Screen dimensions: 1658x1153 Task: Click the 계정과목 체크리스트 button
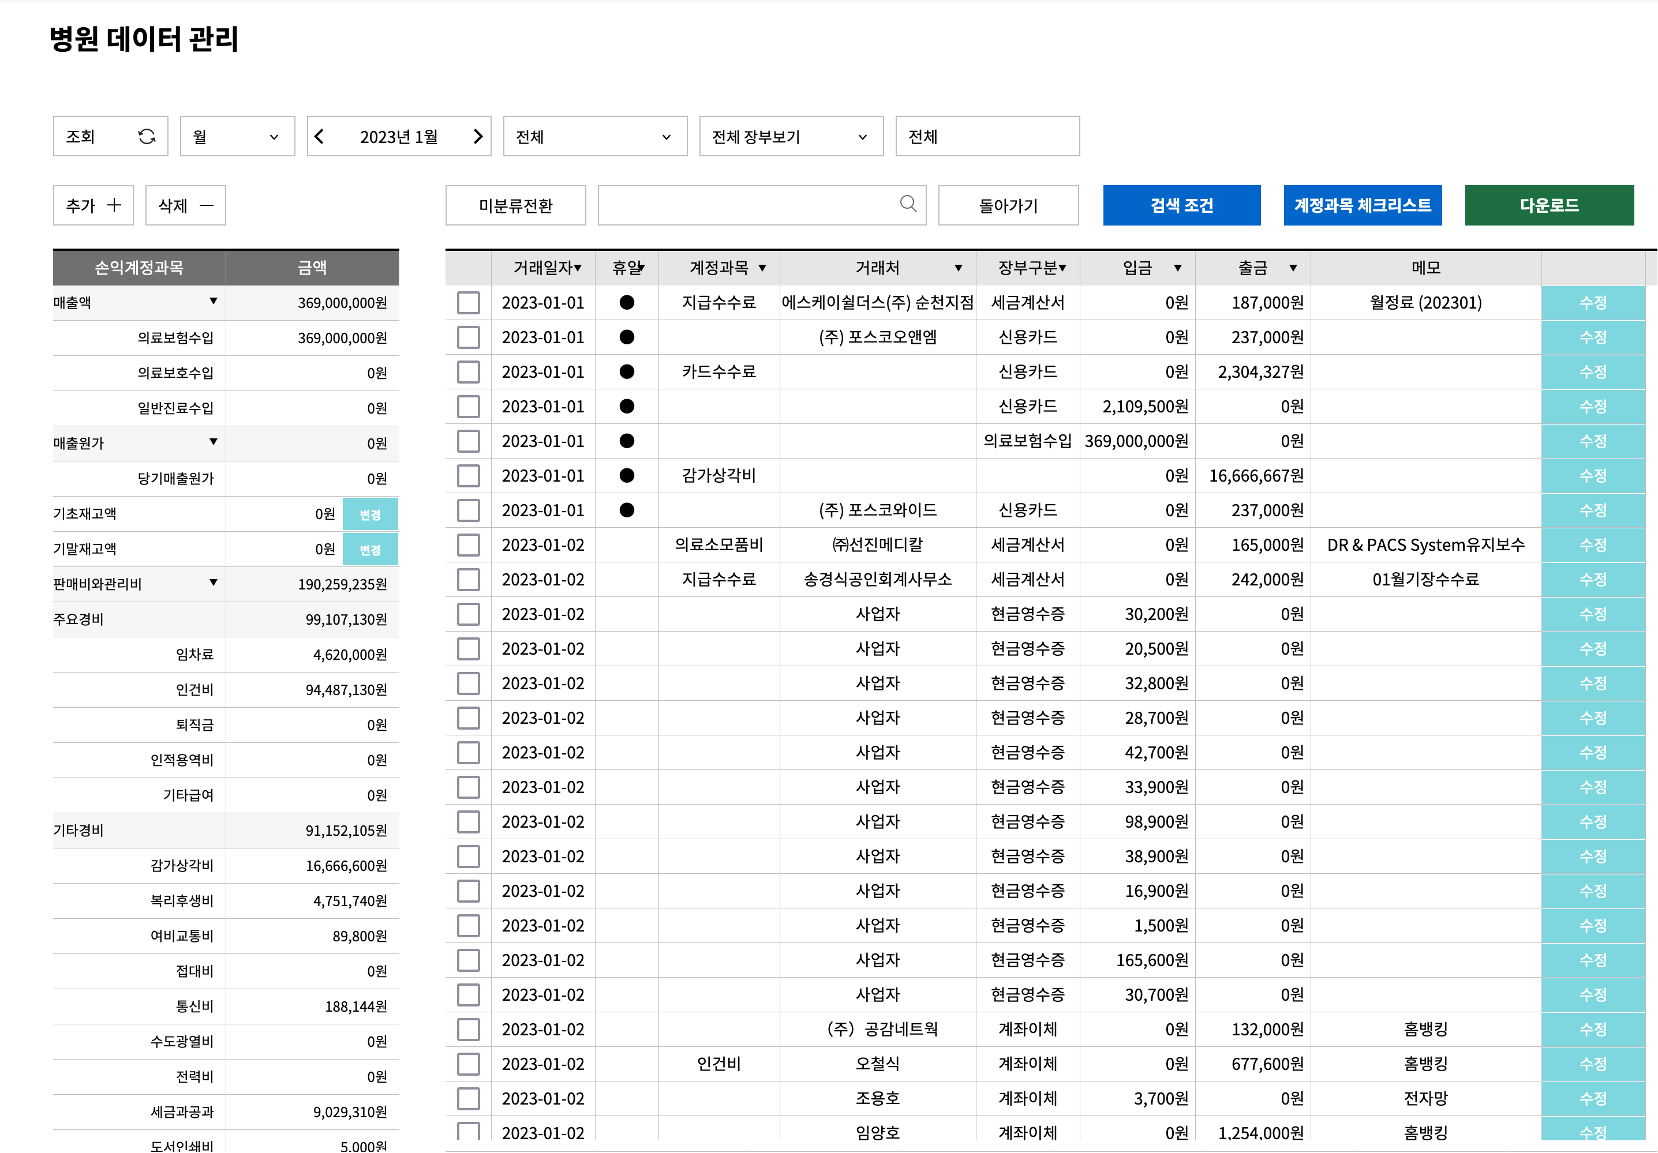click(1362, 206)
